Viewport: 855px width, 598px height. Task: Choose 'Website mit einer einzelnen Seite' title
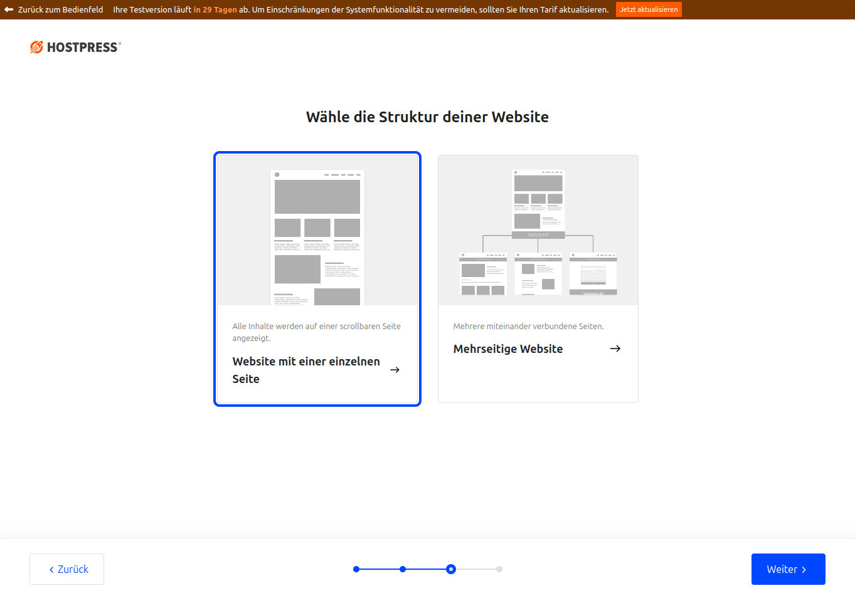pos(306,370)
